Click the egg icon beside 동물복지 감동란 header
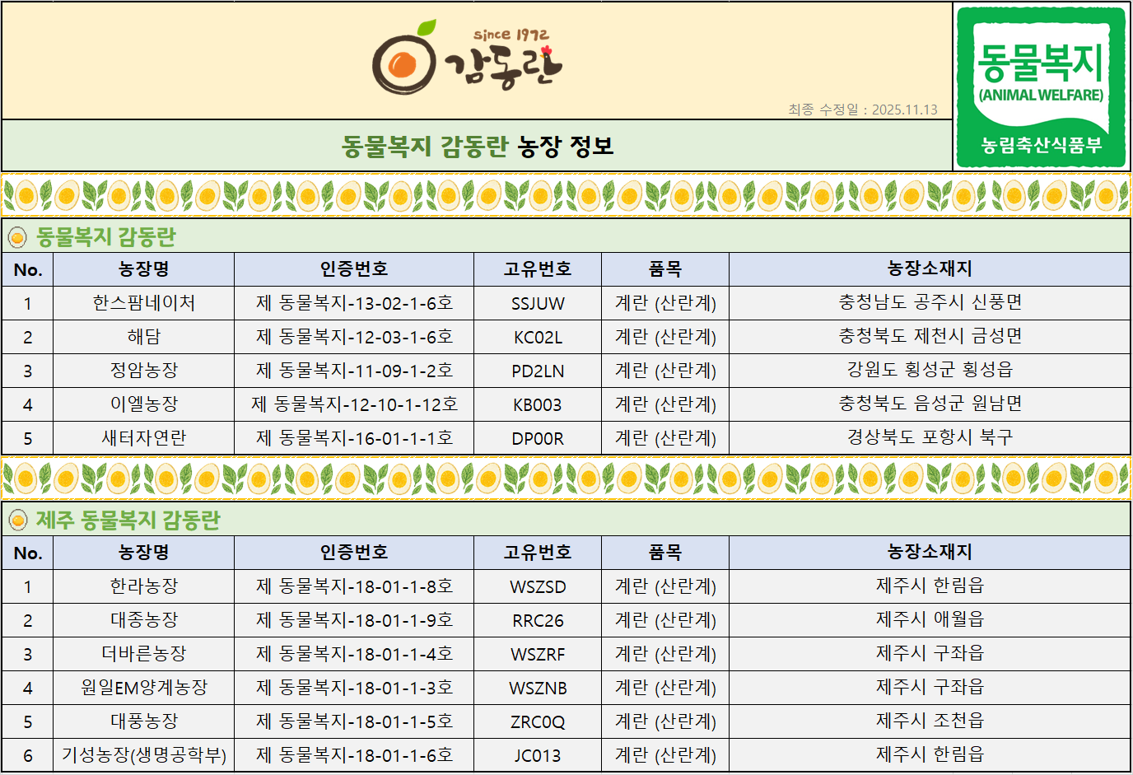 pyautogui.click(x=18, y=236)
